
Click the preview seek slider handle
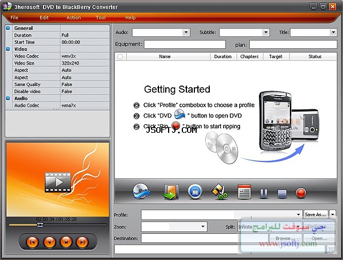point(40,225)
